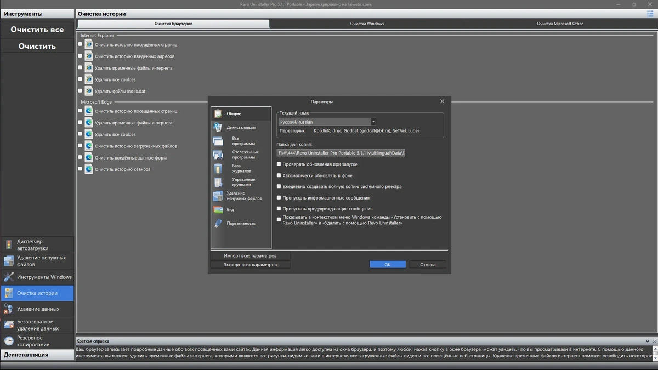Click the Edge icon beside Очистить введённые данные форм
The image size is (658, 370).
tap(89, 157)
